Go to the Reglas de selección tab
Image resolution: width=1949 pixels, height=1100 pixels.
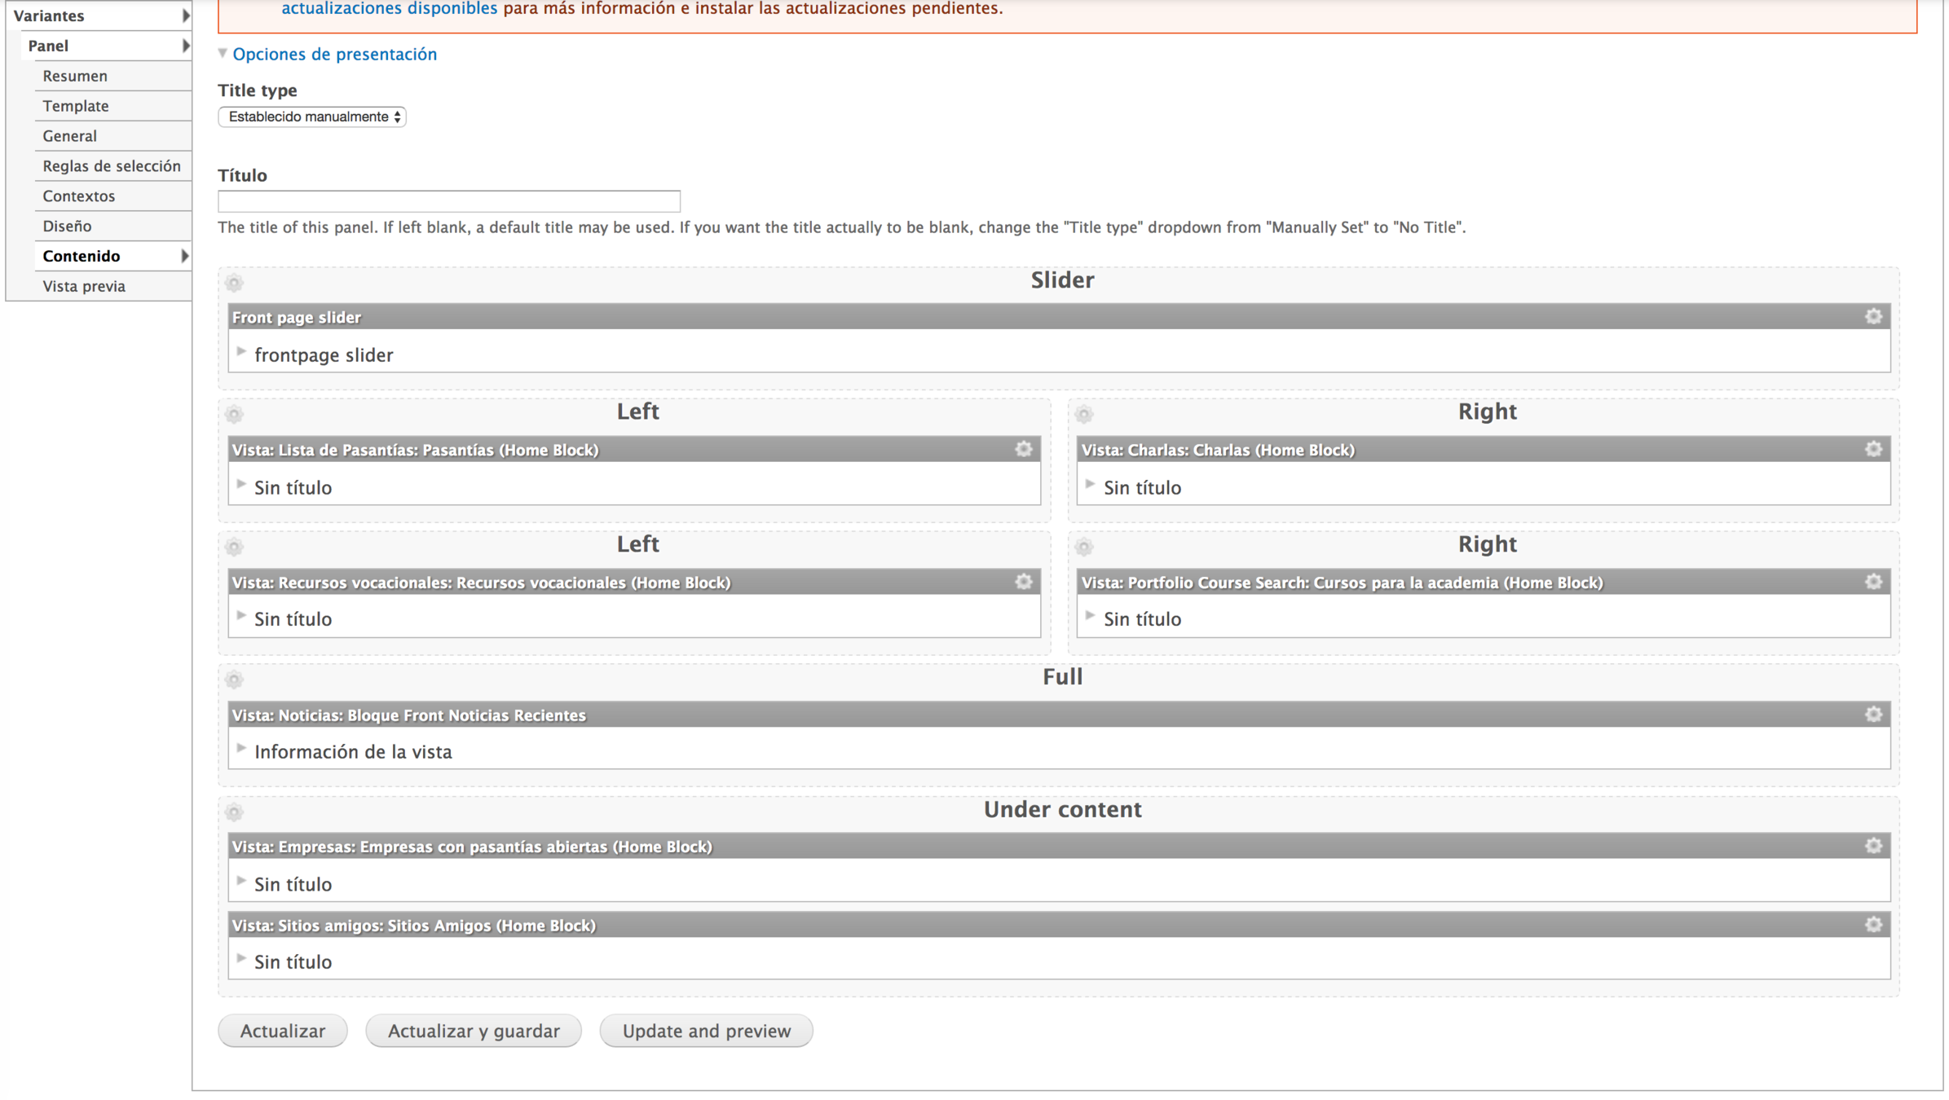(x=112, y=166)
